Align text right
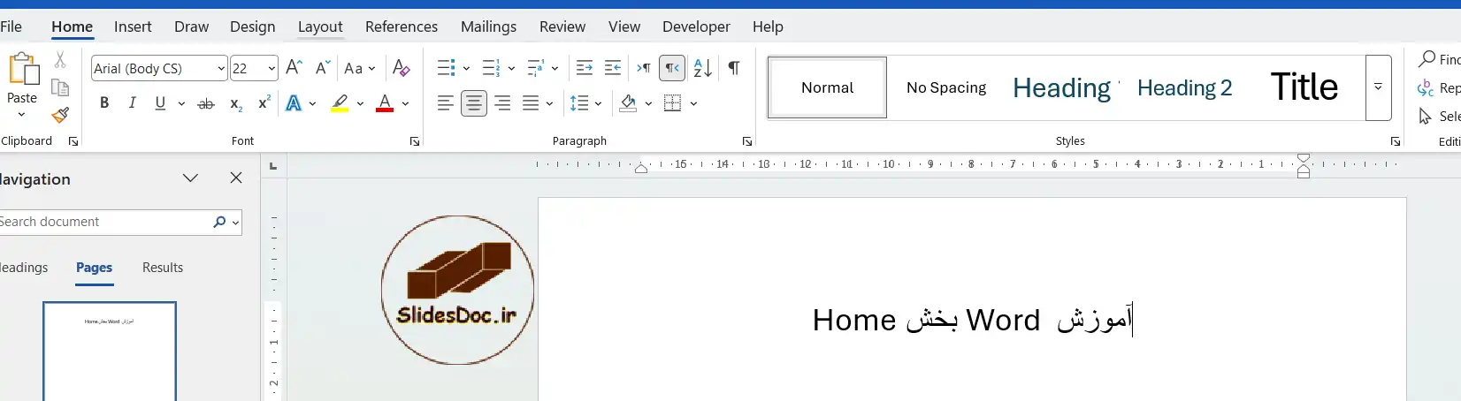The image size is (1461, 401). (x=502, y=103)
